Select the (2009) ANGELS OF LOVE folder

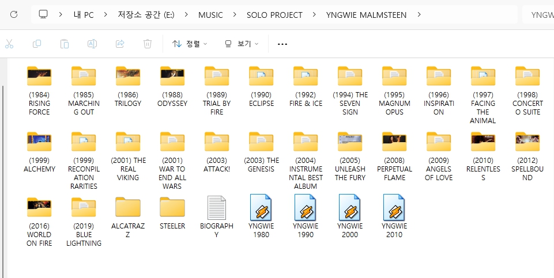click(x=439, y=157)
